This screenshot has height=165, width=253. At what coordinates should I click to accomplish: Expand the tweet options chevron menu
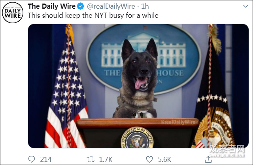(245, 6)
